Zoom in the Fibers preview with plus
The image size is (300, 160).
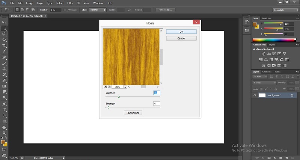[109, 87]
